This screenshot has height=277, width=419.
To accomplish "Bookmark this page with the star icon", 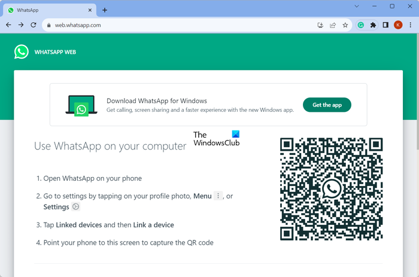I will 345,25.
